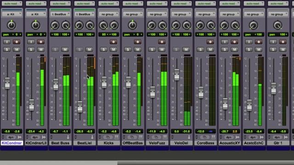Screen dimensions: 294x165
Task: Select the Gtr 1 track name
Action: [x=278, y=143]
